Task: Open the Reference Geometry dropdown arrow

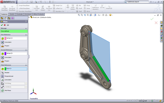Action: click(95, 12)
